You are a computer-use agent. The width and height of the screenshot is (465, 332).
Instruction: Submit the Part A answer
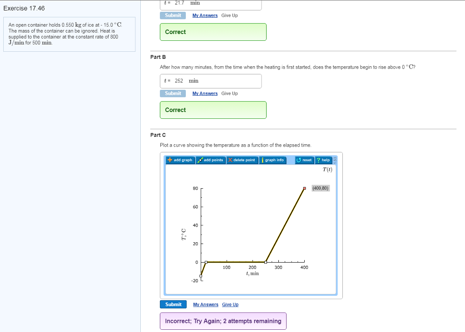173,15
